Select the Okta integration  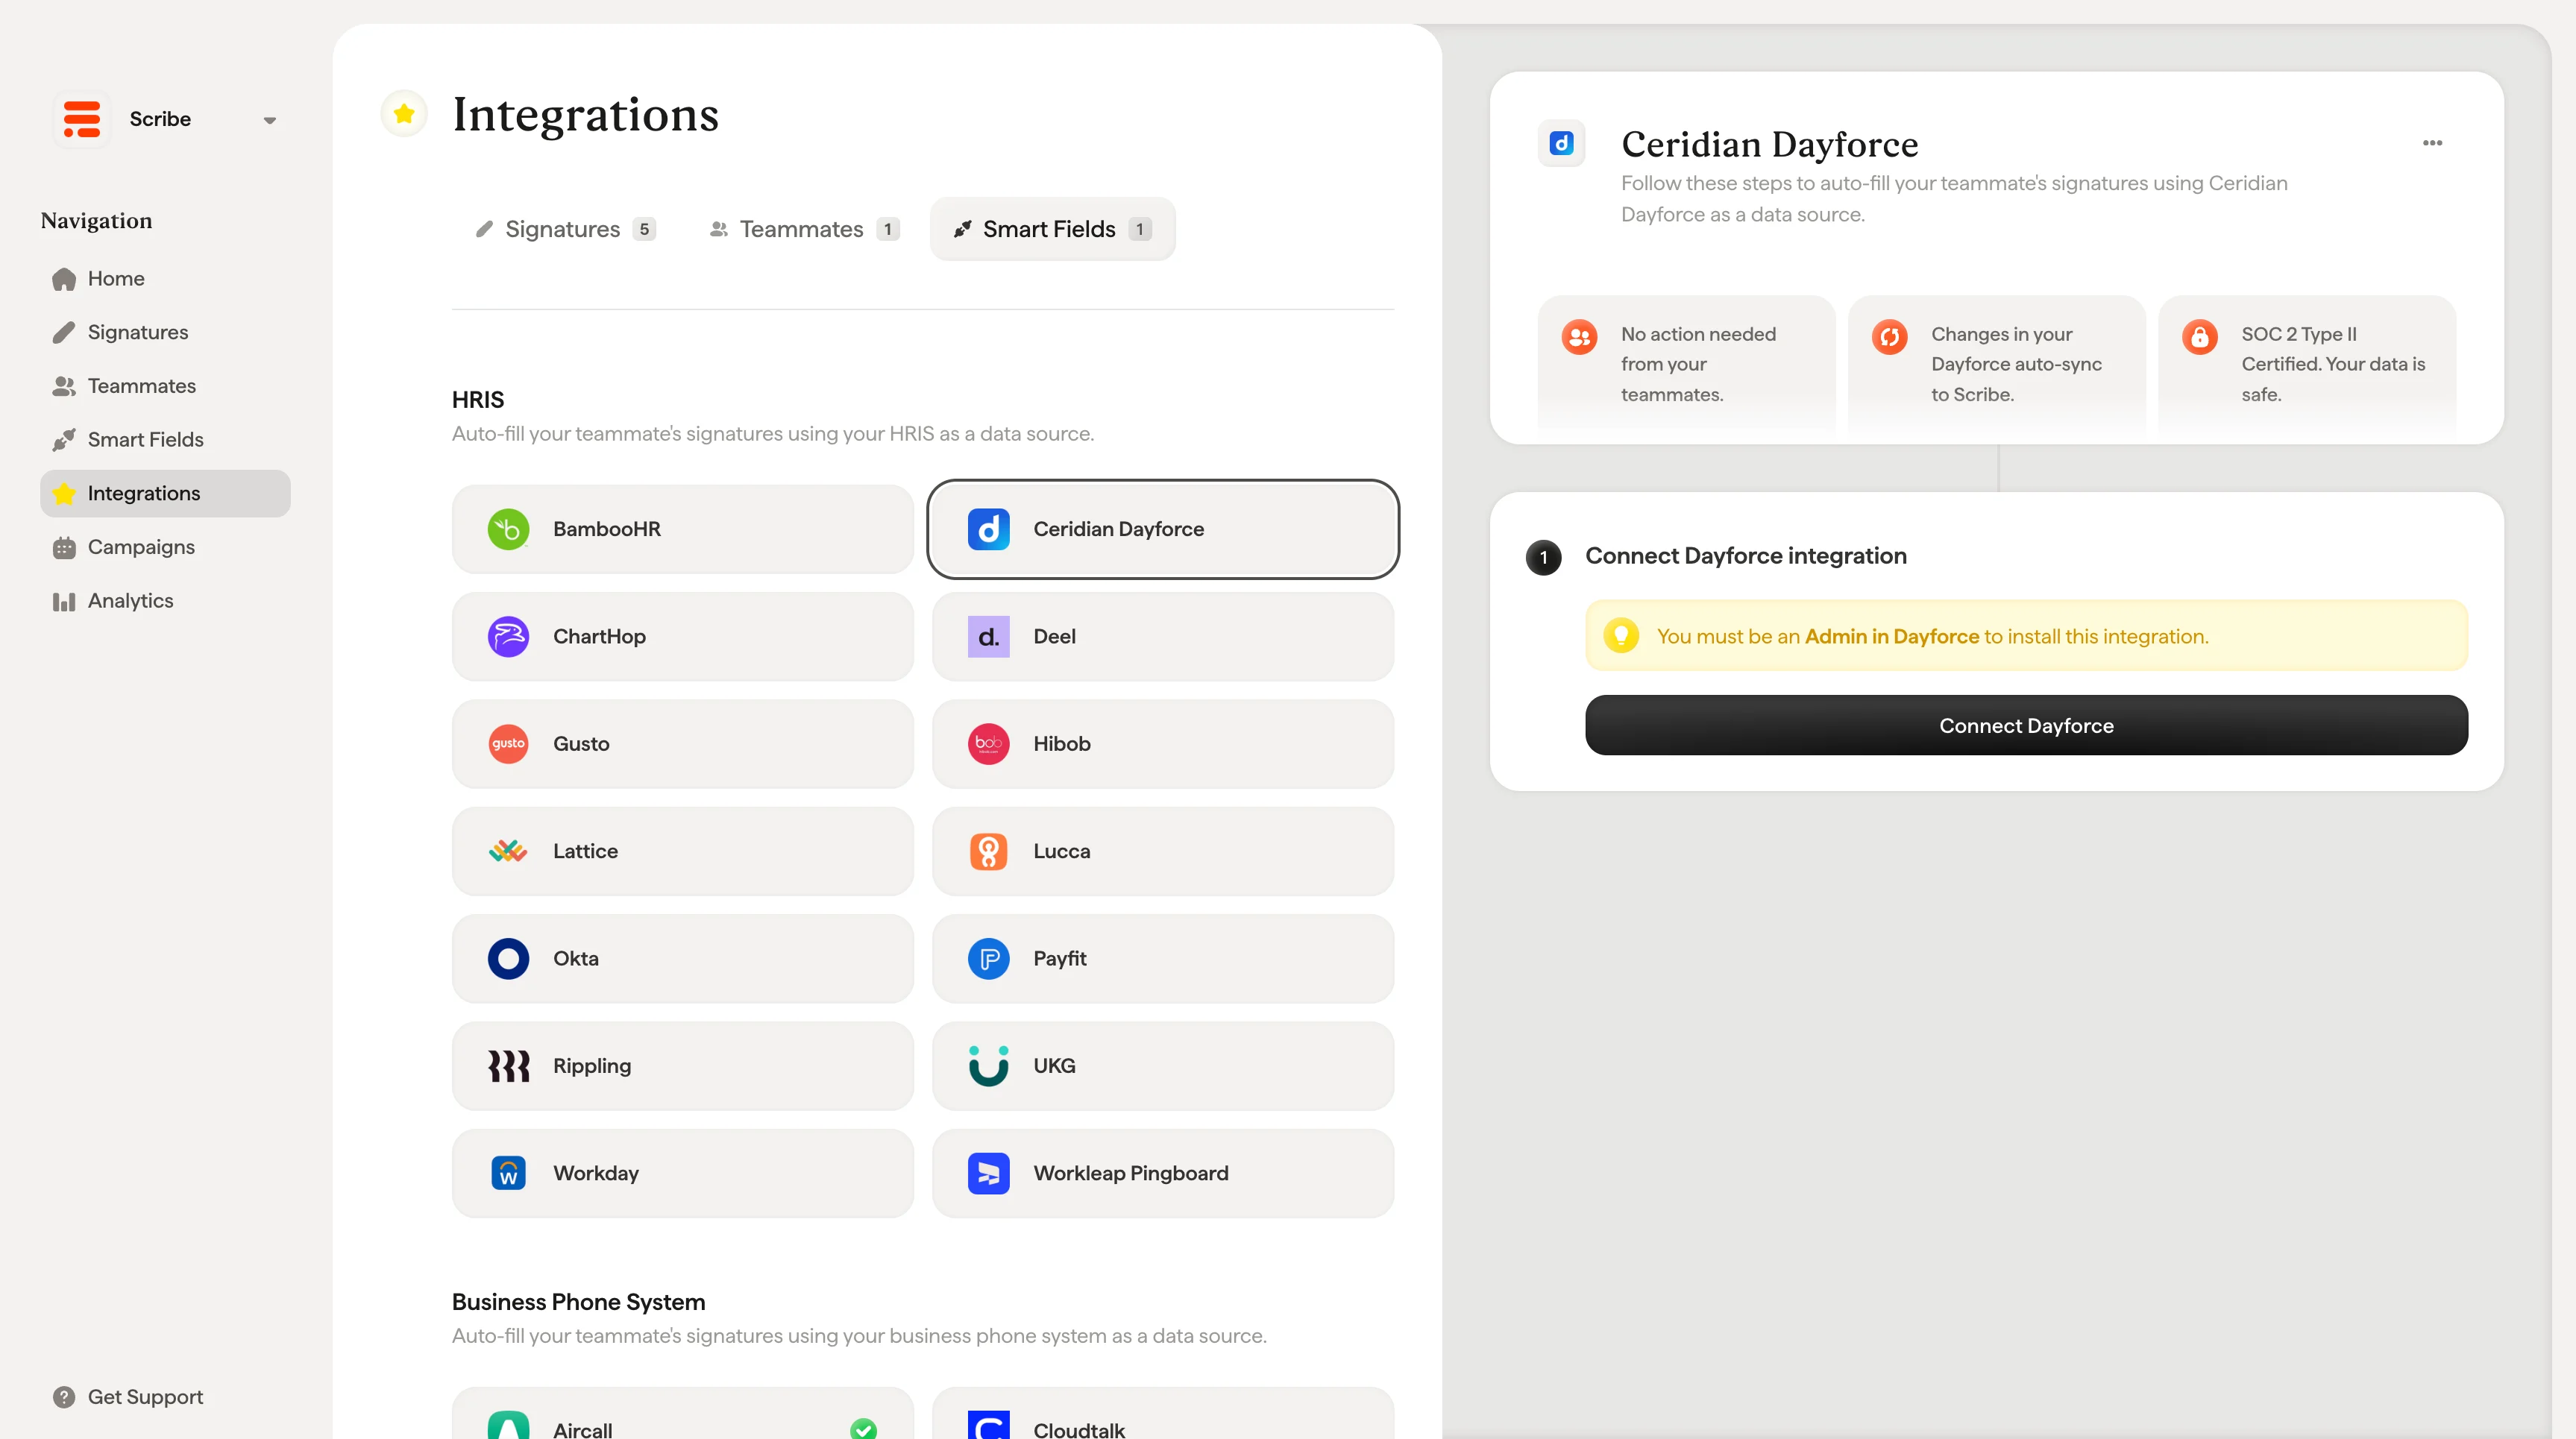[x=683, y=959]
